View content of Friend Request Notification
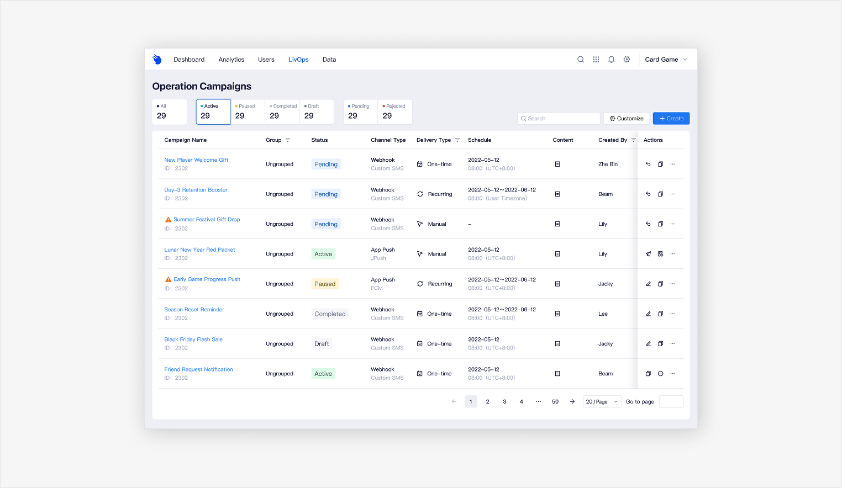The height and width of the screenshot is (488, 842). (557, 374)
